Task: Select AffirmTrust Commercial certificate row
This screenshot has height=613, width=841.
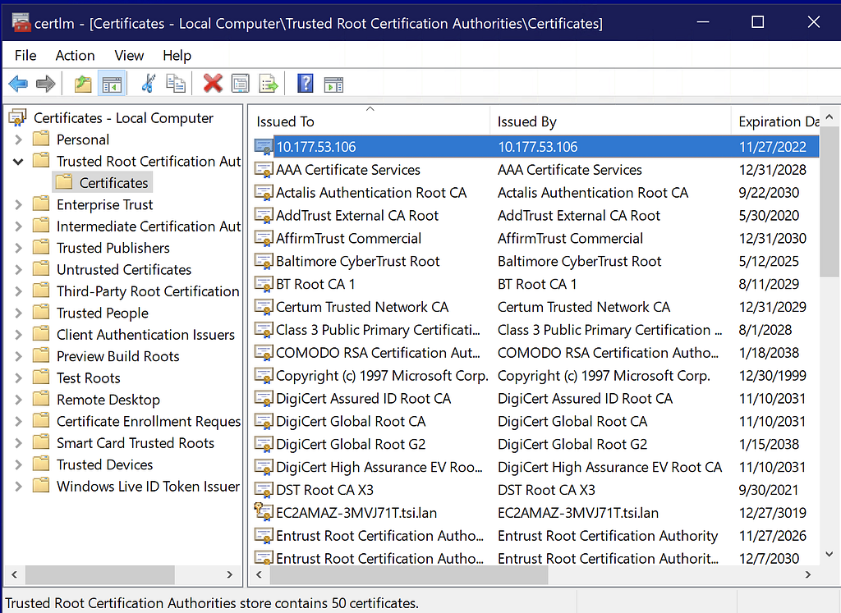Action: [536, 239]
